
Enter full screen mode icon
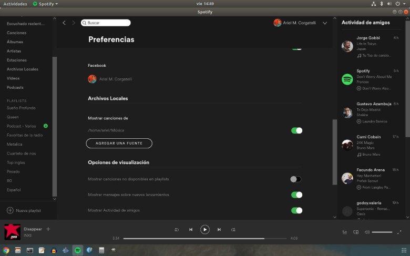(399, 232)
